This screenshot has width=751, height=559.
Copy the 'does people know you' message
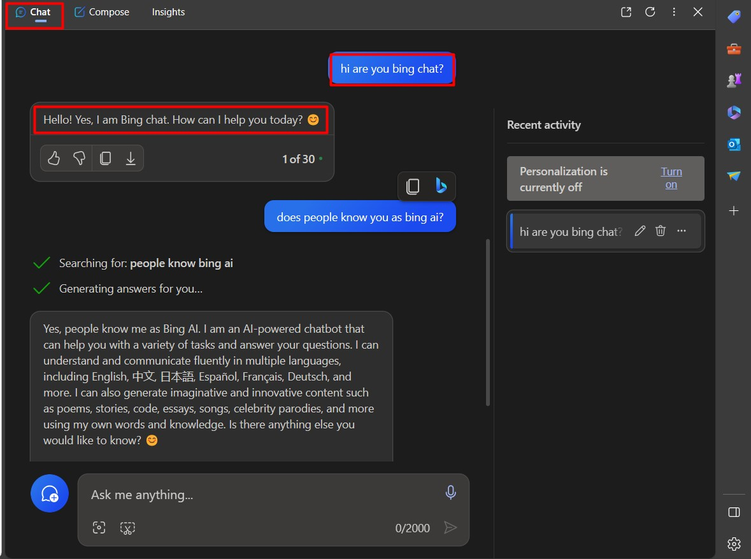point(412,186)
